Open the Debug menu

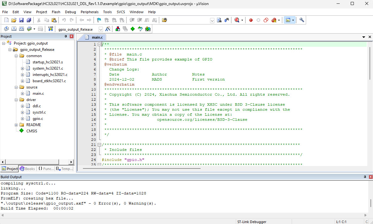tap(70, 12)
